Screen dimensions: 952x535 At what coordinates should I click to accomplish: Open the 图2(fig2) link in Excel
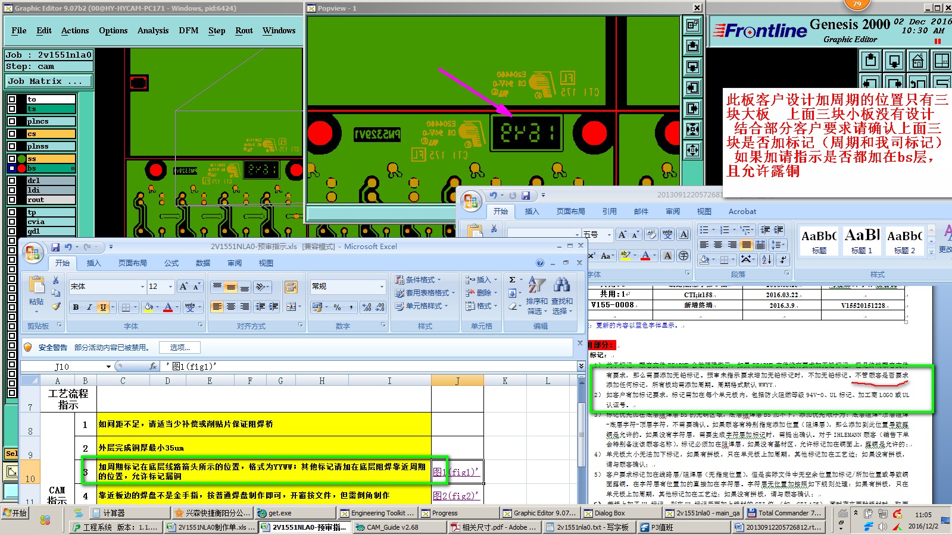456,495
